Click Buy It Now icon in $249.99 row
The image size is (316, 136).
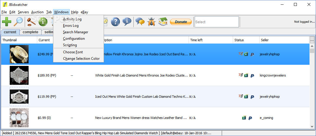coord(241,54)
